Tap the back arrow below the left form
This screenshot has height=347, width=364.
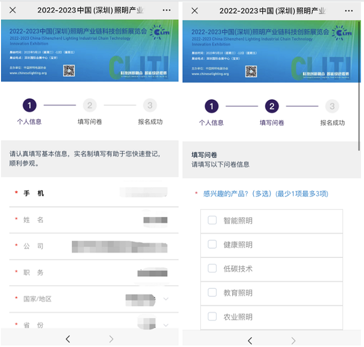coord(67,338)
